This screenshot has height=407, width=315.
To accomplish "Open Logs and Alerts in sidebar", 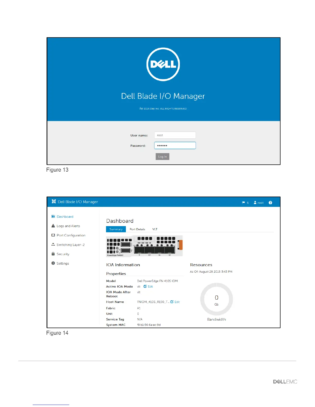I will tap(68, 226).
